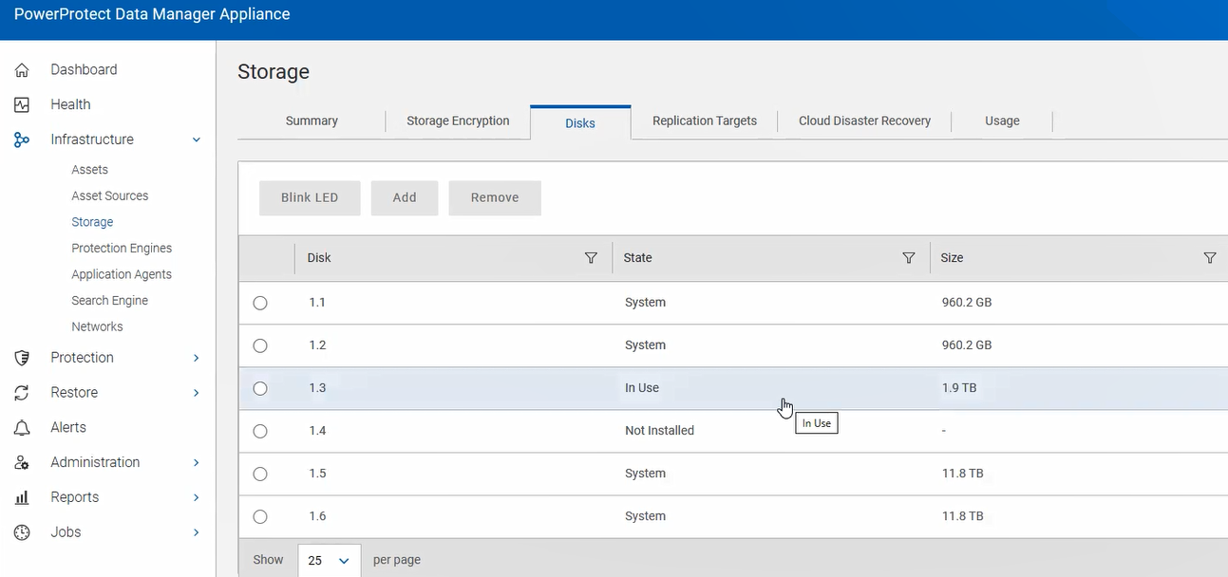Open the State column filter funnel
The image size is (1228, 577).
coord(908,257)
